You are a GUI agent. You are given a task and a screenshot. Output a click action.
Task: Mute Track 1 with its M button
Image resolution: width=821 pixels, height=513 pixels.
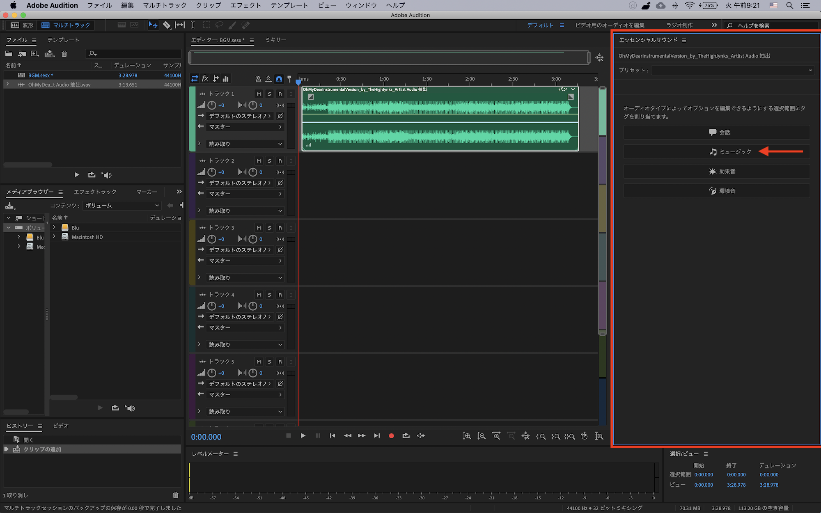[259, 94]
